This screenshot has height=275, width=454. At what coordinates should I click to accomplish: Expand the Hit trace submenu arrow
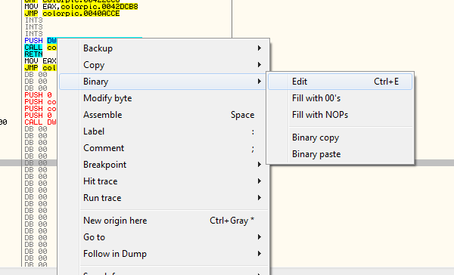pyautogui.click(x=260, y=181)
